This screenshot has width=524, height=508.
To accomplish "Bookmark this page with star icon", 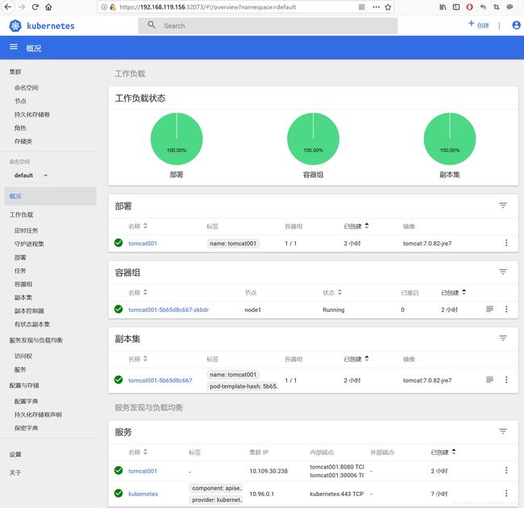I will pos(388,7).
